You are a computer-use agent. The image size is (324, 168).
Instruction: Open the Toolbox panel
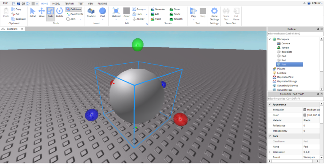pos(91,13)
